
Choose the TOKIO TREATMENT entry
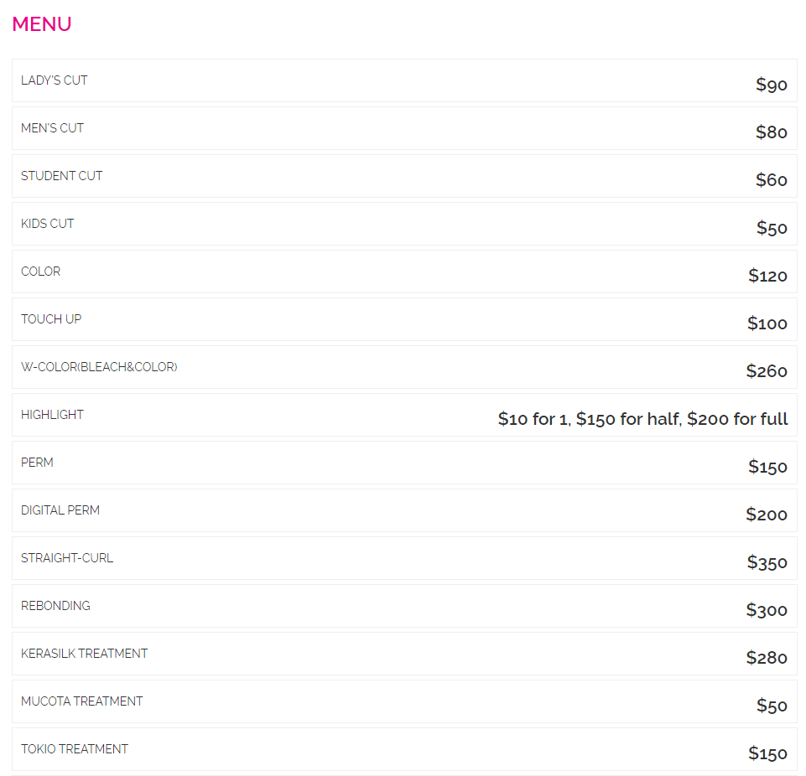coord(75,749)
